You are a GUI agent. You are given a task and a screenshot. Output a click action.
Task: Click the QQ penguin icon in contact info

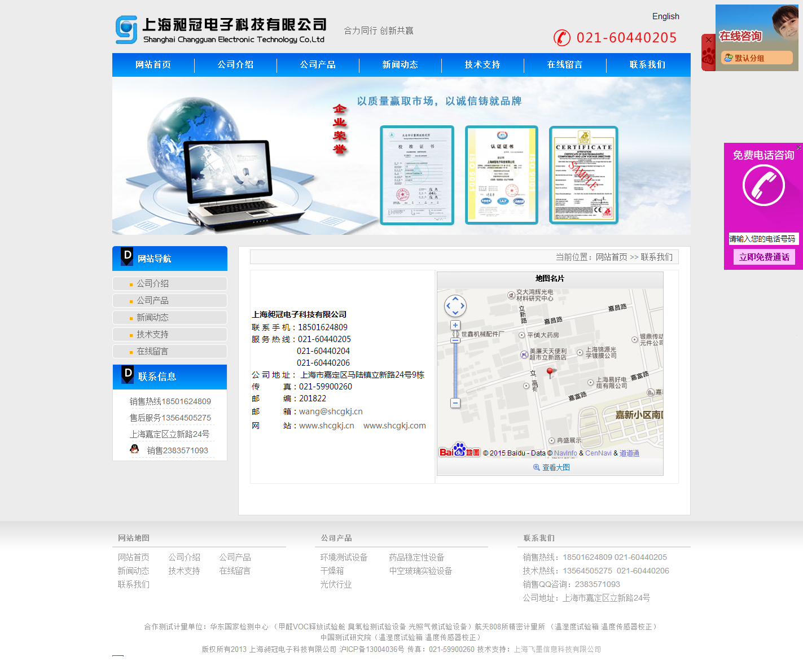click(134, 449)
